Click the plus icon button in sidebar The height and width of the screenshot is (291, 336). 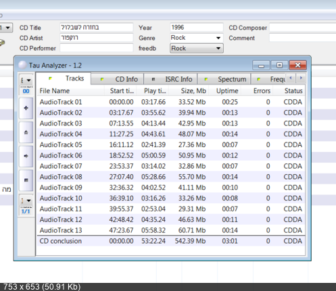click(x=26, y=108)
